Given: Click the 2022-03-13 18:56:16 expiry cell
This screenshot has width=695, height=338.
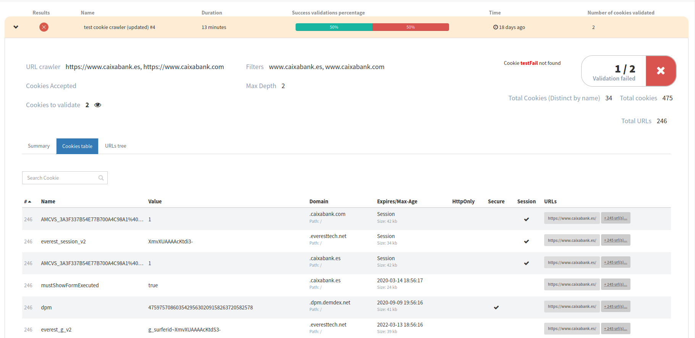Looking at the screenshot, I should tap(400, 325).
